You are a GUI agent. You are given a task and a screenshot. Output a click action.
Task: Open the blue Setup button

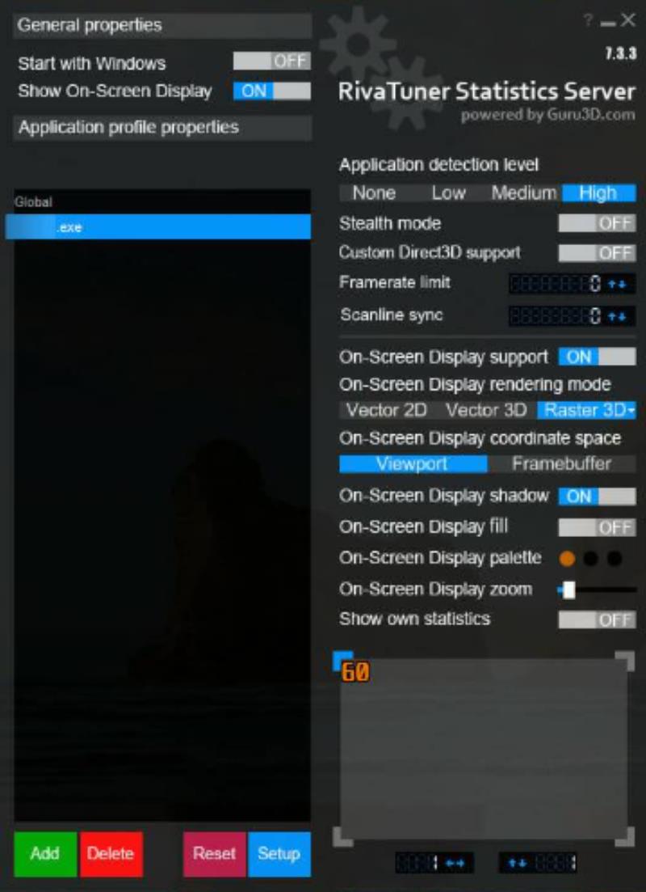click(x=279, y=854)
